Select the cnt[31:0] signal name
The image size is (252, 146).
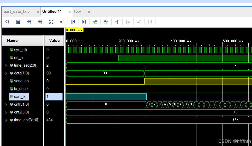[21, 105]
